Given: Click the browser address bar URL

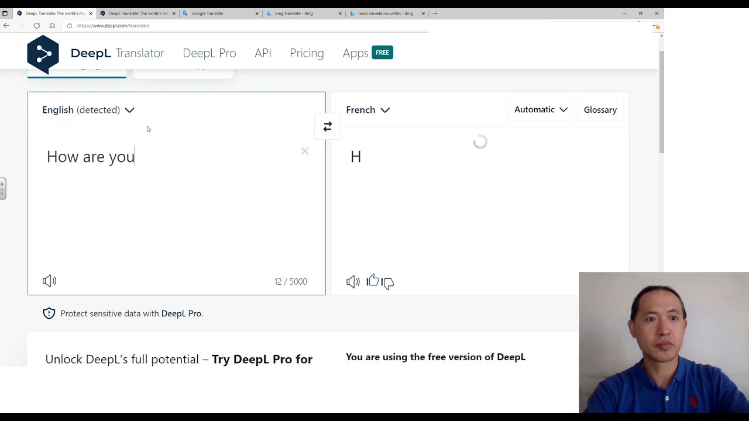Looking at the screenshot, I should point(114,26).
